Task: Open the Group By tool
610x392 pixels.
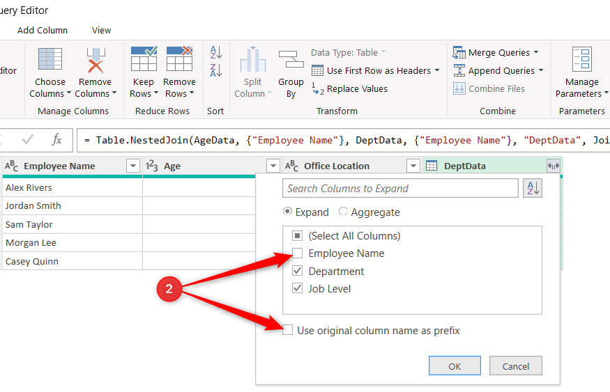Action: click(x=291, y=73)
